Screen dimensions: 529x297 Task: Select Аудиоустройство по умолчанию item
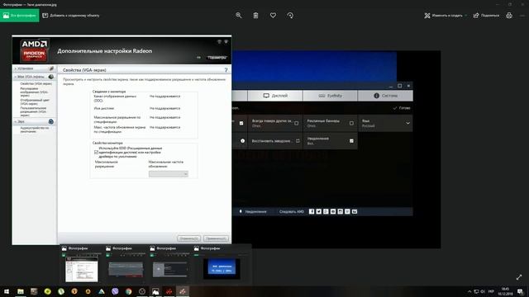[x=35, y=130]
